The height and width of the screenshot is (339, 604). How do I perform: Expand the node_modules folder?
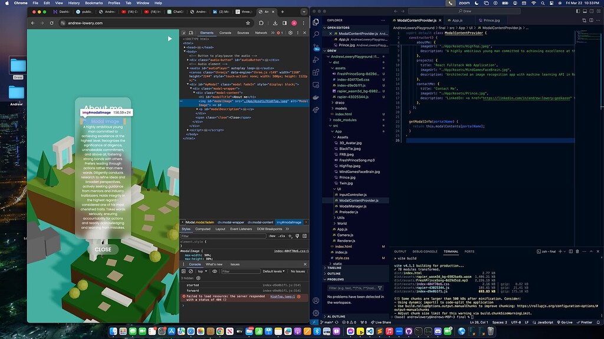click(x=344, y=120)
